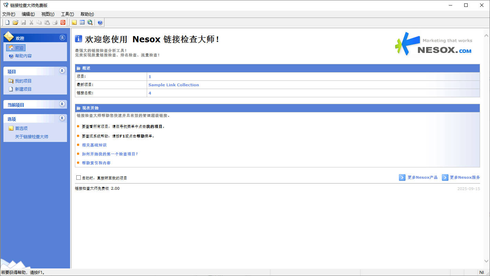Enable 启动时，直接转至我的项目 checkbox
Screen dimensions: 490x276
[78, 178]
